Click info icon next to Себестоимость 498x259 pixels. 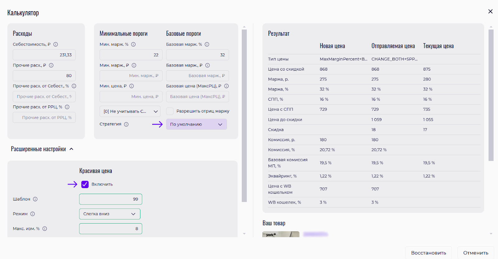point(56,44)
